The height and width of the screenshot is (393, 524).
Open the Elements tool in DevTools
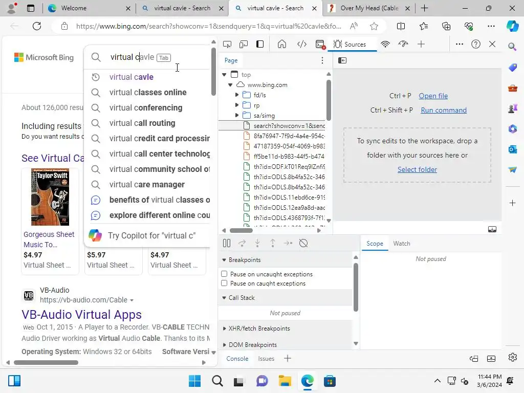(302, 44)
